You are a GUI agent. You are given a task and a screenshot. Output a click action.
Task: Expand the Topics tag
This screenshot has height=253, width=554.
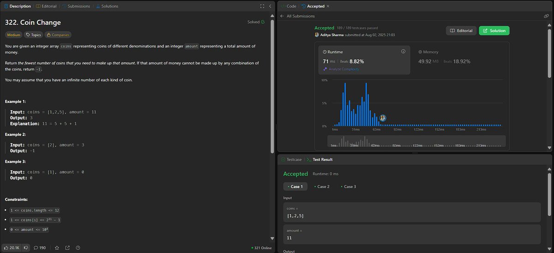pos(33,35)
